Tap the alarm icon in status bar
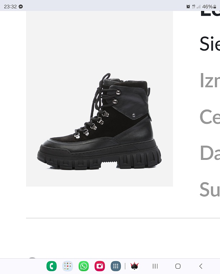The image size is (220, 274). [188, 7]
